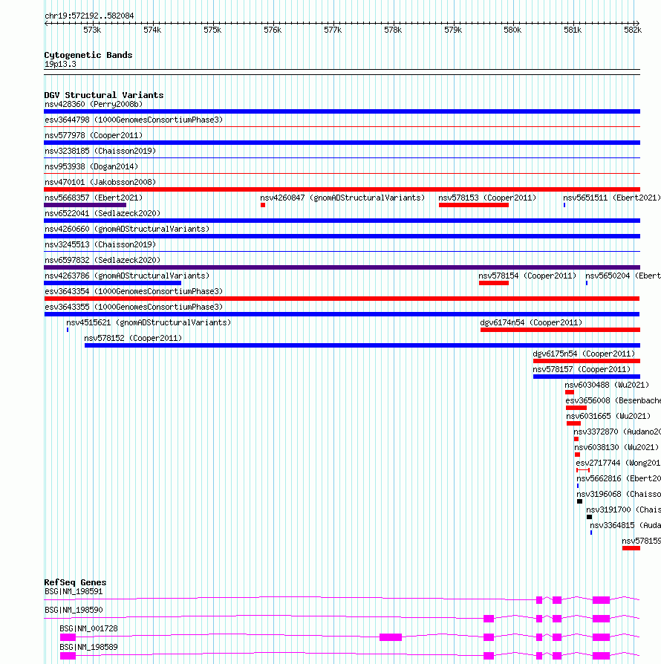Click nsv6522041 (Sedlazeck2020) label
The image size is (661, 664).
click(102, 213)
